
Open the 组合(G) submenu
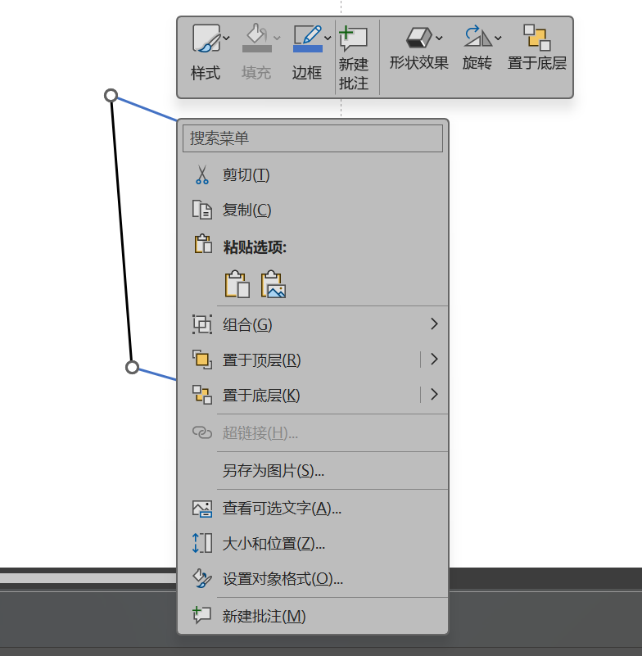click(313, 324)
